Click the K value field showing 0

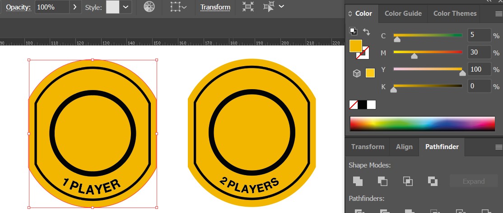(x=479, y=86)
